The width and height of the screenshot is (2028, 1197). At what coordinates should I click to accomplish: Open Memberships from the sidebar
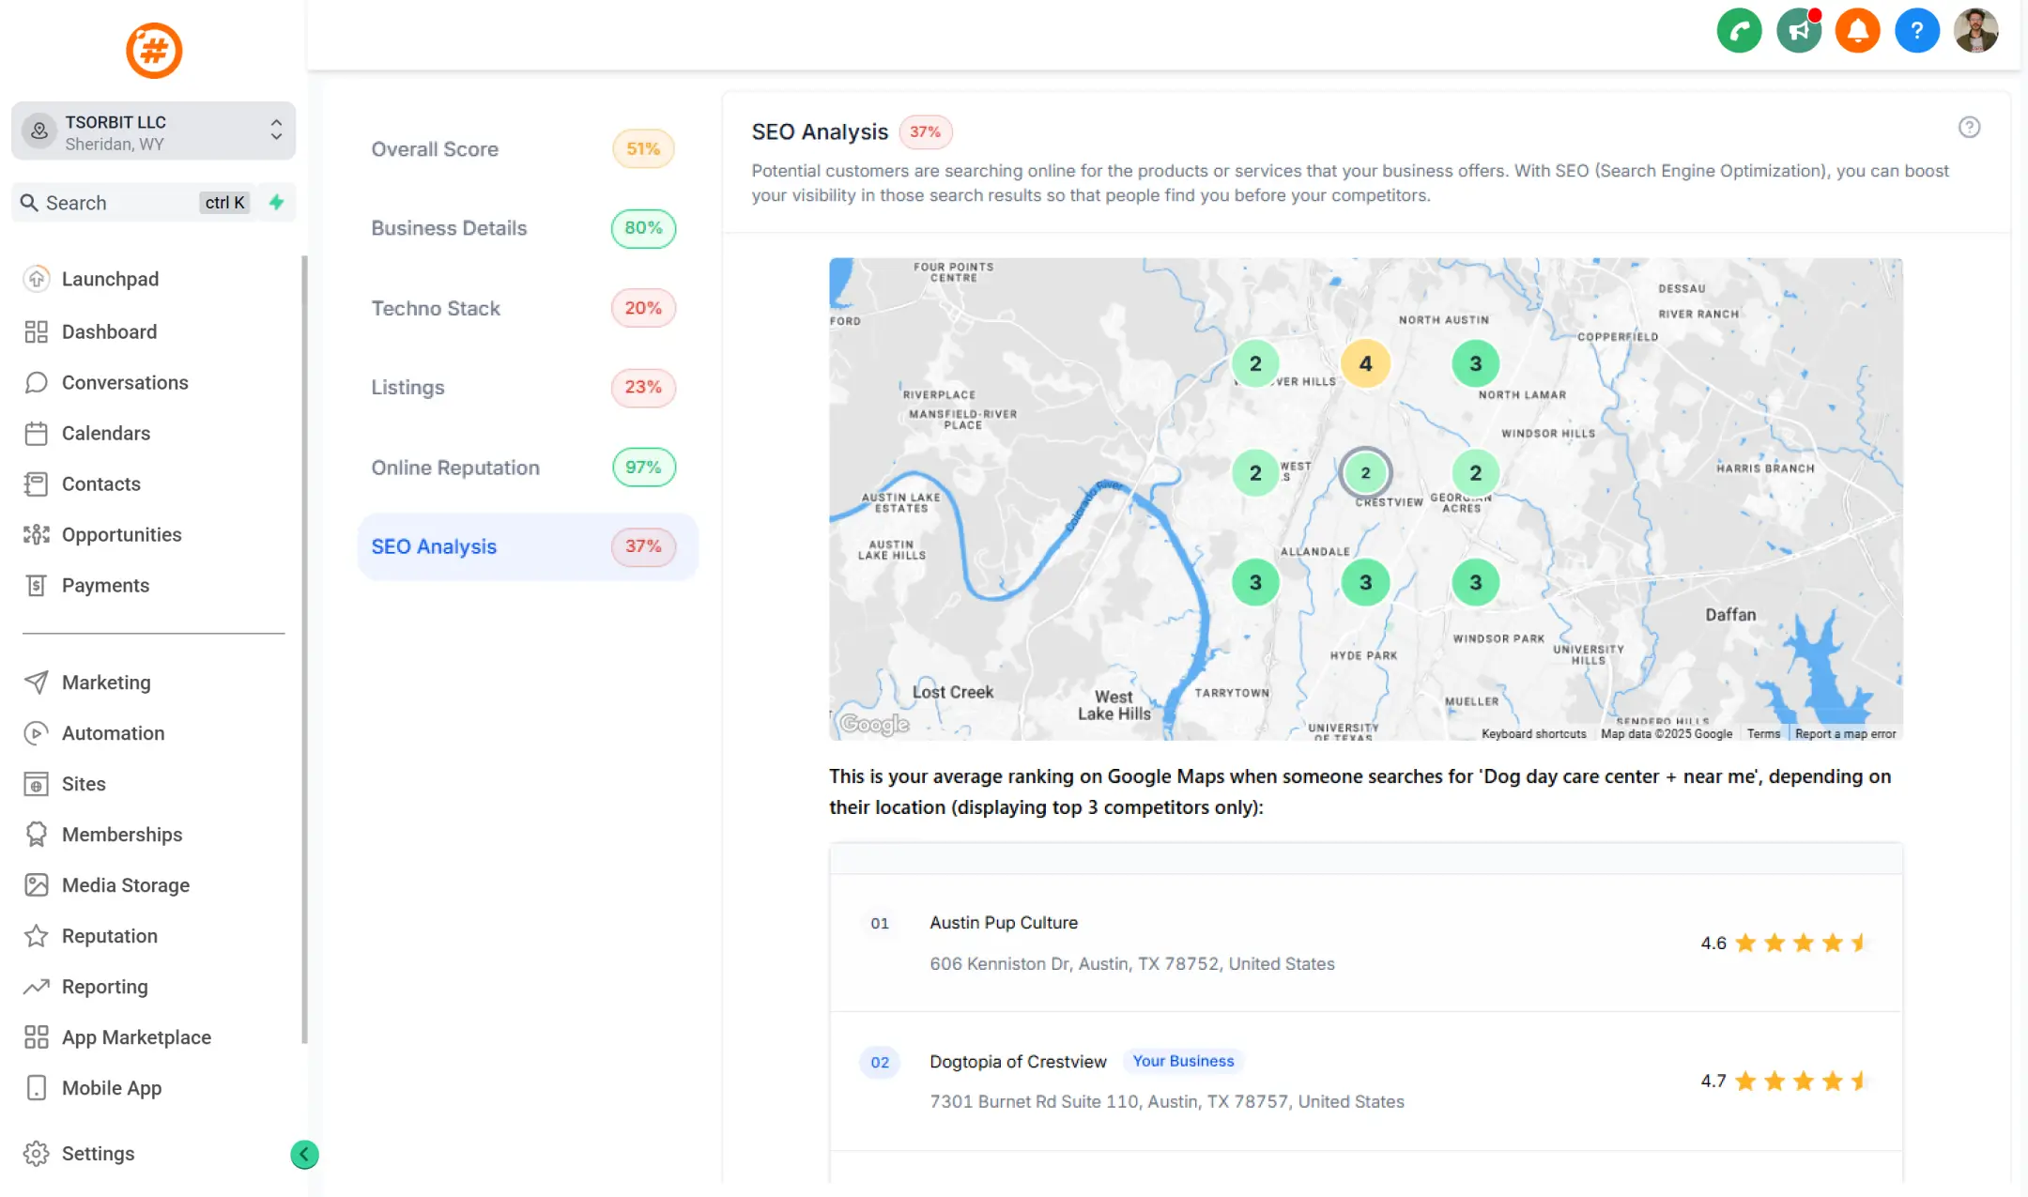coord(122,835)
